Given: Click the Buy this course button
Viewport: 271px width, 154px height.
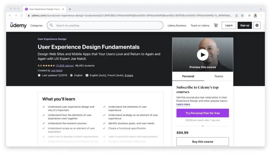Looking at the screenshot, I should point(202,142).
